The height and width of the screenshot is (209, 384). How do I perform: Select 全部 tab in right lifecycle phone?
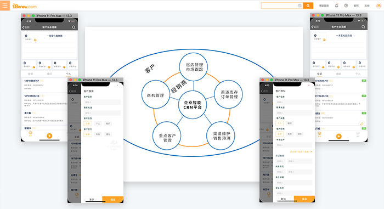[x=320, y=74]
